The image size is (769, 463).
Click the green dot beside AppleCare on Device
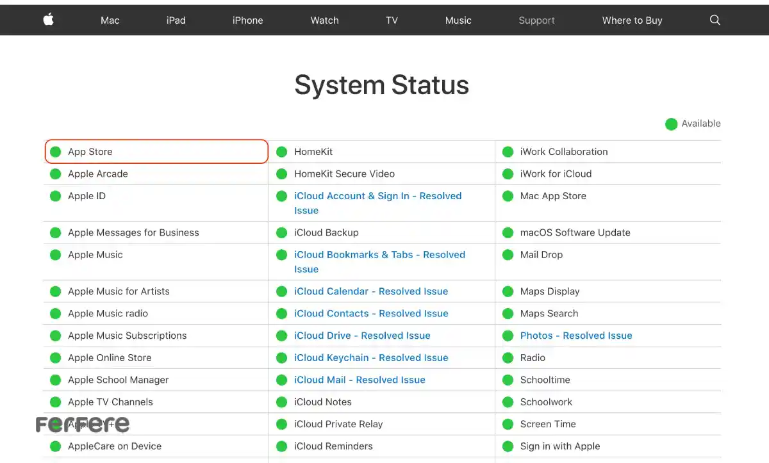click(x=55, y=446)
